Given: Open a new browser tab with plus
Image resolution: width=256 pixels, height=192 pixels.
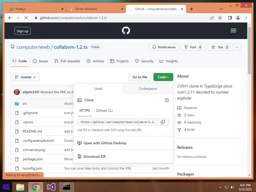Looking at the screenshot, I should click(x=191, y=9).
